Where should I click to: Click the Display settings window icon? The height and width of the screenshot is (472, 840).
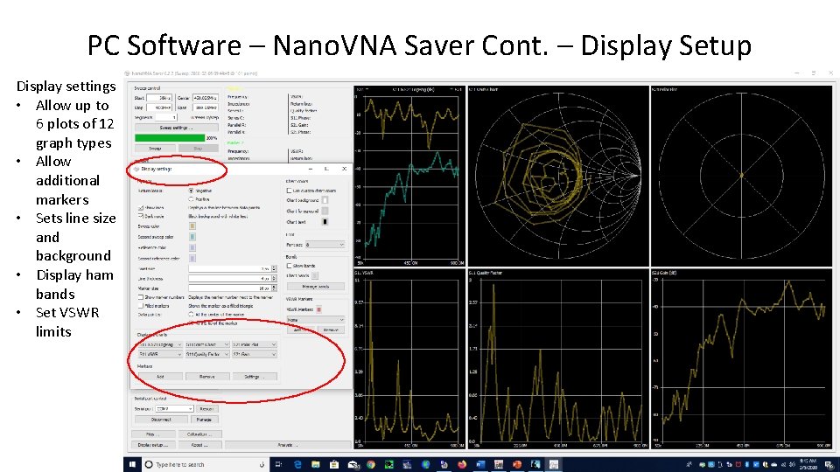pos(136,169)
